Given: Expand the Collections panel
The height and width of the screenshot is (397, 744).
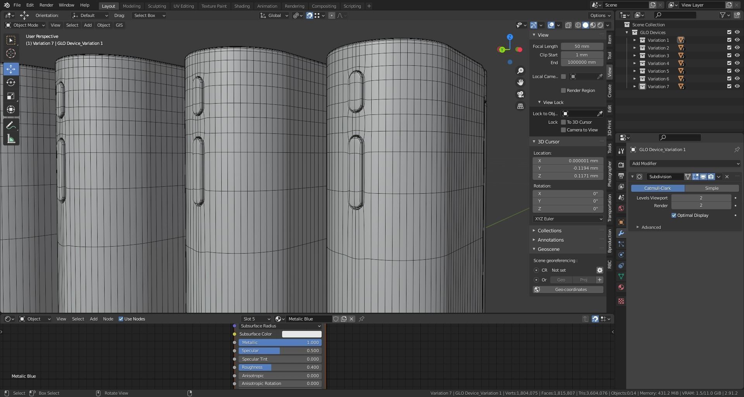Looking at the screenshot, I should (x=549, y=231).
